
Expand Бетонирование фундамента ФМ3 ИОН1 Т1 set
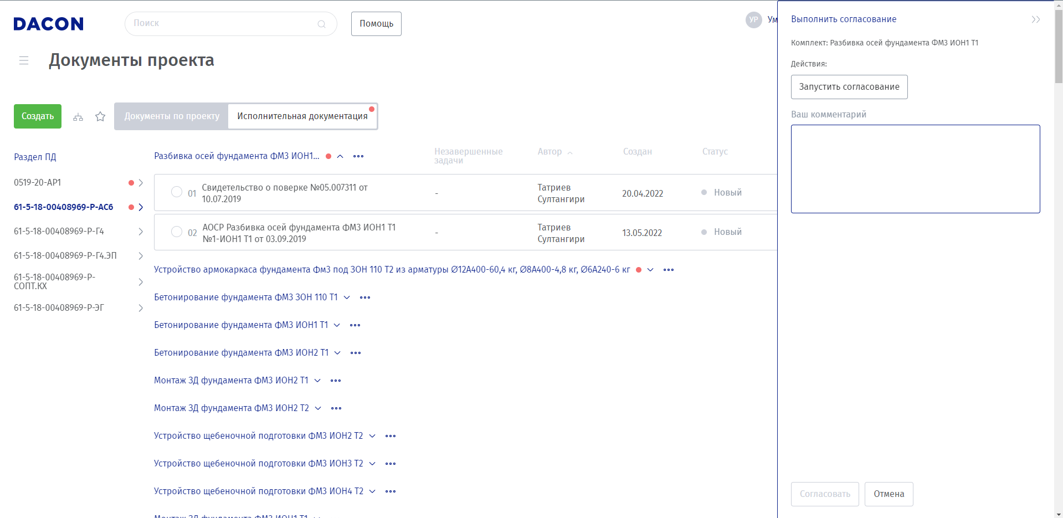337,325
